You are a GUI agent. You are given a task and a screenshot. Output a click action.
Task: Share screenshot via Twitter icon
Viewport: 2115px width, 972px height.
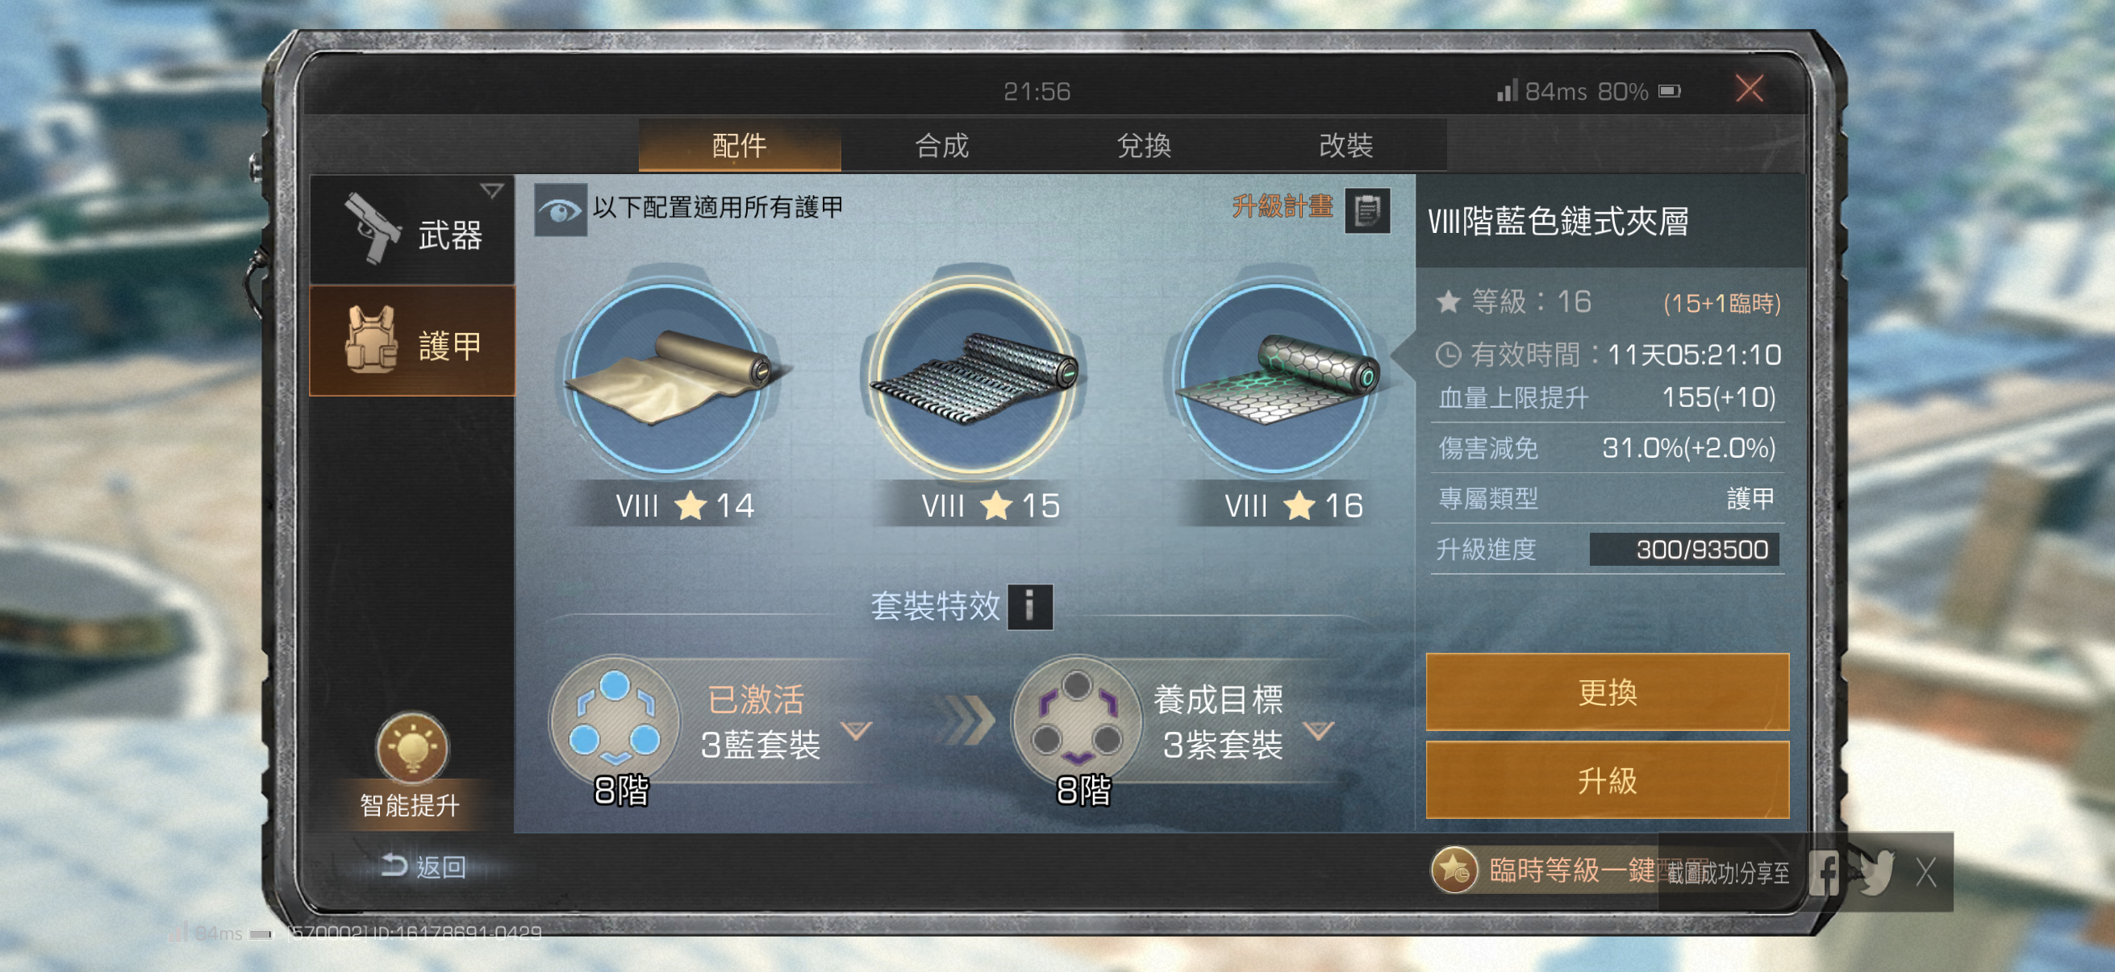[x=1877, y=873]
